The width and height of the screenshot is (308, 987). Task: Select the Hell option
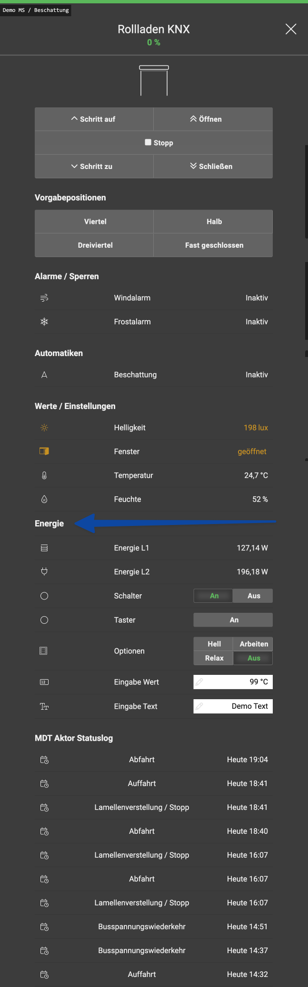pos(214,644)
